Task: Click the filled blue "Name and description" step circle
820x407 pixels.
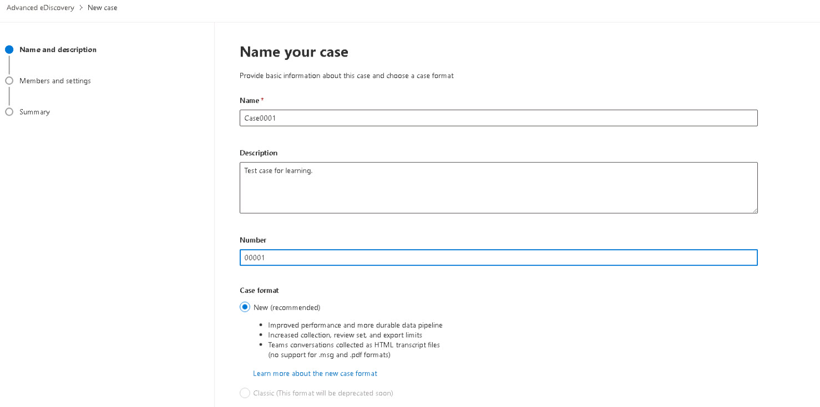Action: 9,49
